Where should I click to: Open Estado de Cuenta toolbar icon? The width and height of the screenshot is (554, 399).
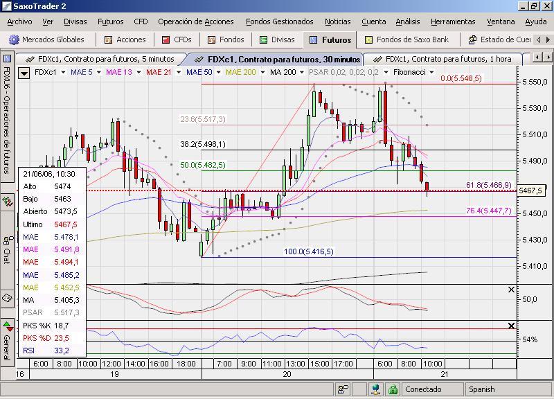click(472, 40)
